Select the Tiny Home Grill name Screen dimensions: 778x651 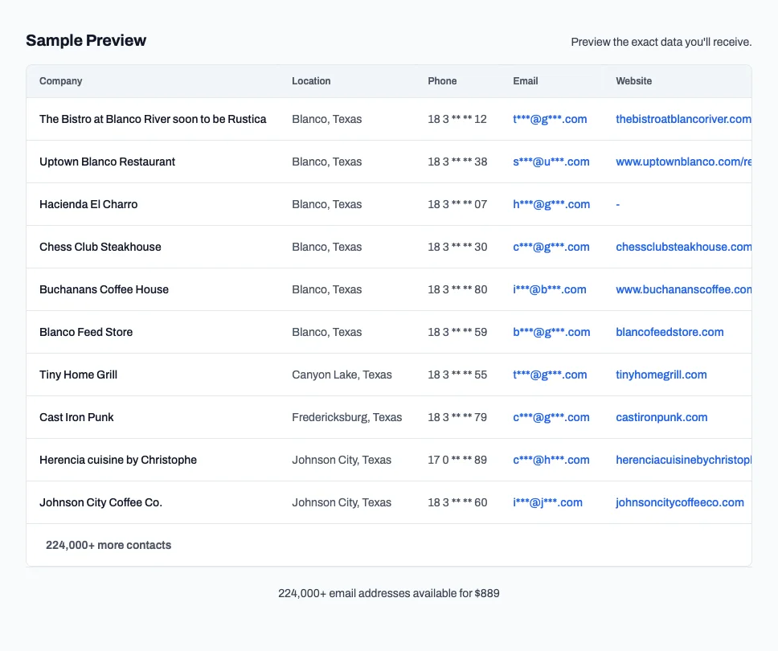[x=79, y=375]
